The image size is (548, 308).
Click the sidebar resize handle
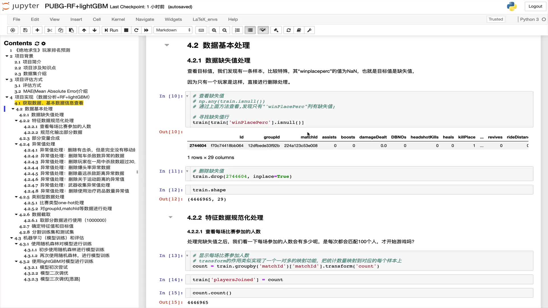[137, 172]
